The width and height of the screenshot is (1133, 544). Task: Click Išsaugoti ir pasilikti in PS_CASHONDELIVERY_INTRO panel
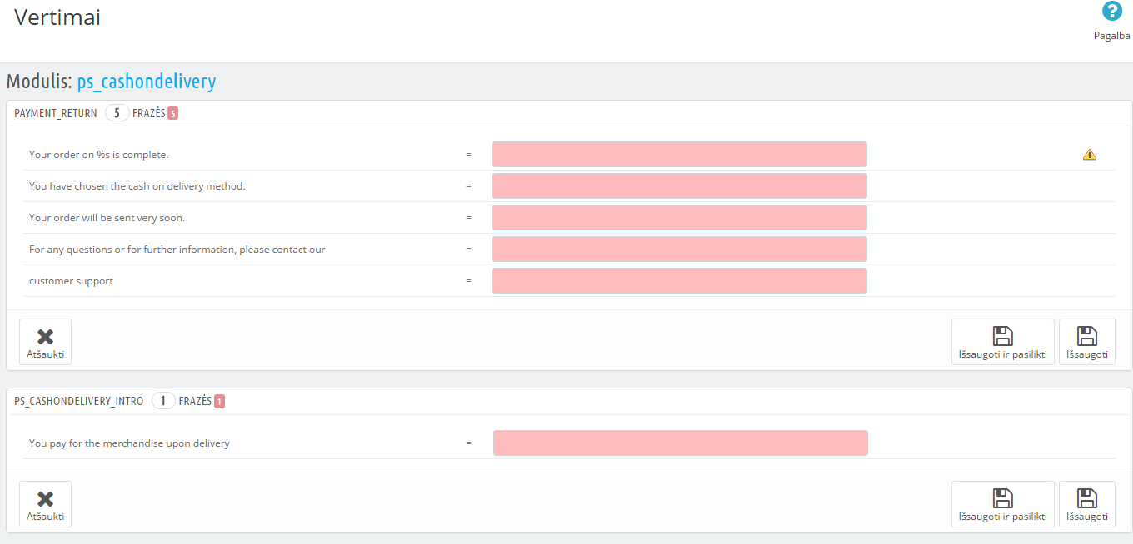click(1003, 504)
